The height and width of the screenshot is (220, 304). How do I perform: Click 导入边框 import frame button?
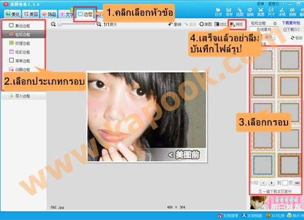(x=24, y=96)
